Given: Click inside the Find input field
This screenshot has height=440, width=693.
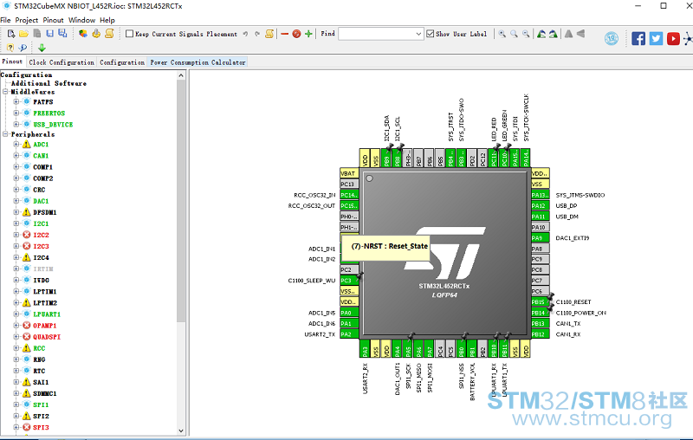Looking at the screenshot, I should tap(377, 34).
